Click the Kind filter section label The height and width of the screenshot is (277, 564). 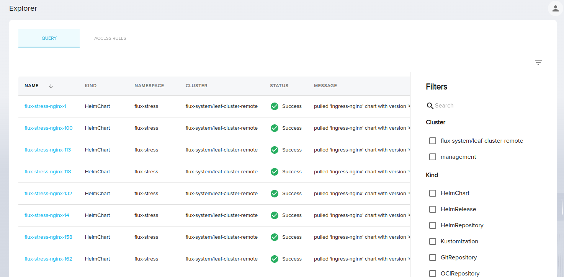click(x=432, y=175)
